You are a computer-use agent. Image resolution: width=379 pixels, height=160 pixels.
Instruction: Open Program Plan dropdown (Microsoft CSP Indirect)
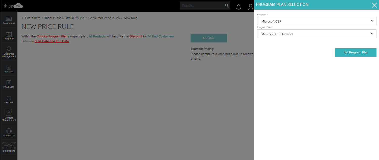pyautogui.click(x=317, y=34)
